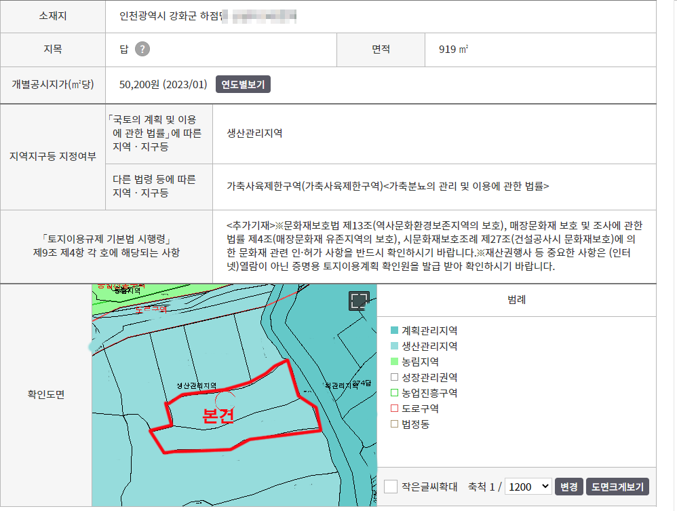Screen dimensions: 677x511
Task: Click the 계획관리지역 legend color box
Action: click(x=394, y=330)
